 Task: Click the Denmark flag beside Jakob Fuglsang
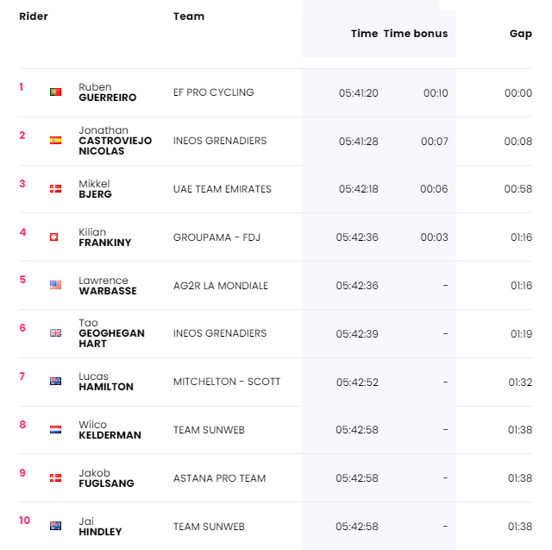55,477
